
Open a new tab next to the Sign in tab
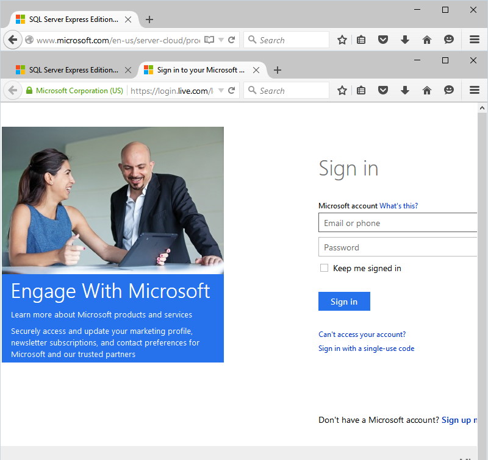point(278,70)
